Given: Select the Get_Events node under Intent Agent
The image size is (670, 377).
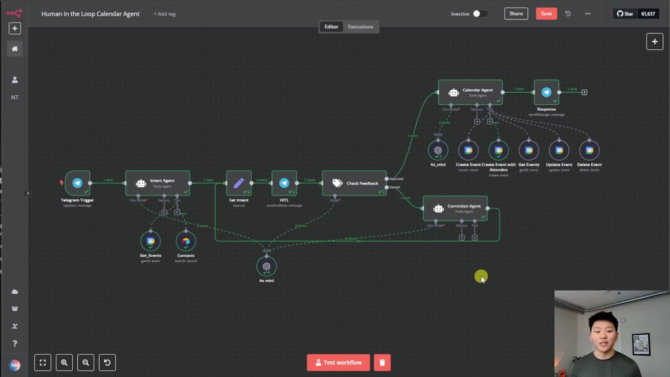Looking at the screenshot, I should 151,241.
